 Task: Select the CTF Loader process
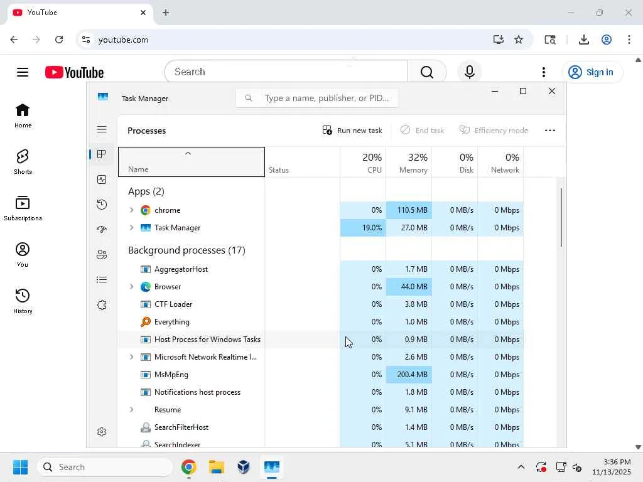point(321,304)
